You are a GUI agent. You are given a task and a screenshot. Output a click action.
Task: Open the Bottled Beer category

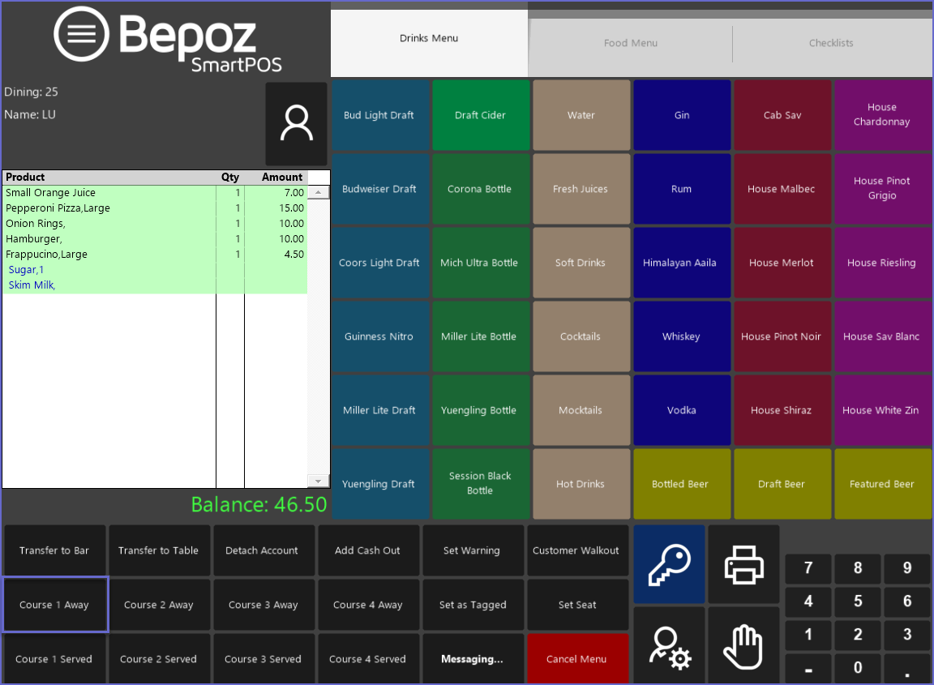681,484
